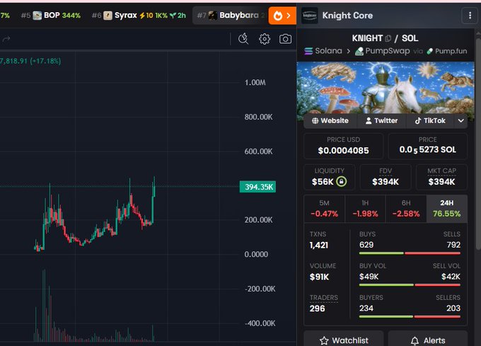The height and width of the screenshot is (346, 481).
Task: Click the BUY VOL $49K value
Action: point(369,277)
